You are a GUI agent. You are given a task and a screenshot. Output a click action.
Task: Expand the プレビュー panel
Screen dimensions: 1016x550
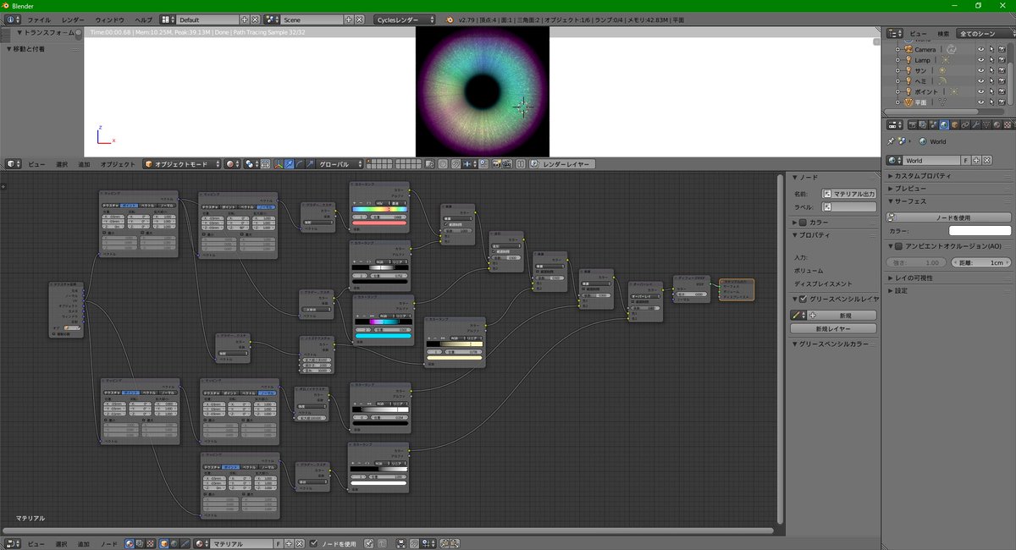(907, 189)
